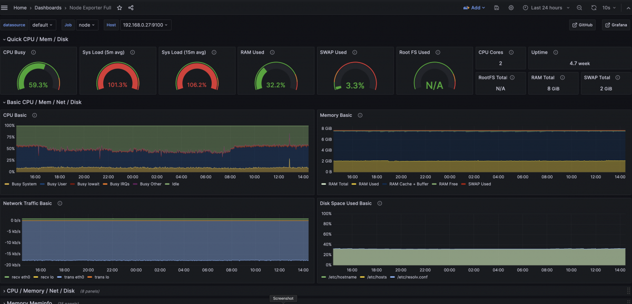
Task: Refresh the dashboard using the refresh icon
Action: tap(594, 8)
